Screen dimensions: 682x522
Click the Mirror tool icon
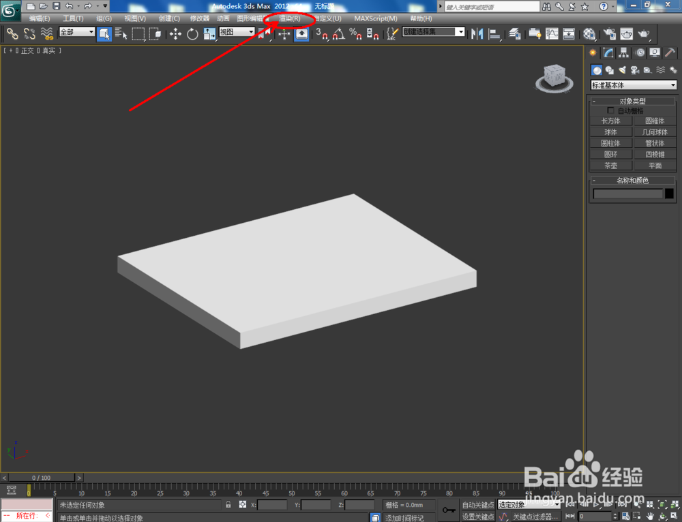(x=477, y=33)
